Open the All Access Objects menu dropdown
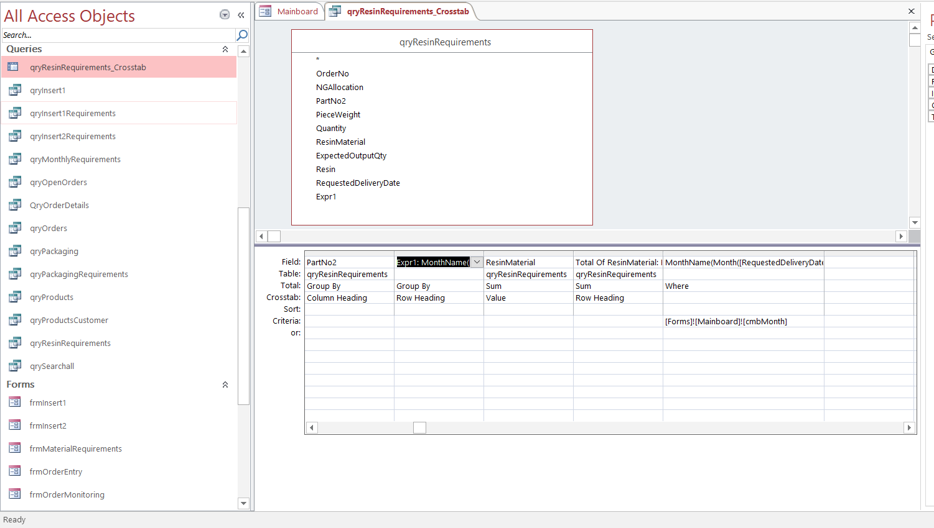Viewport: 934px width, 528px height. click(x=225, y=15)
